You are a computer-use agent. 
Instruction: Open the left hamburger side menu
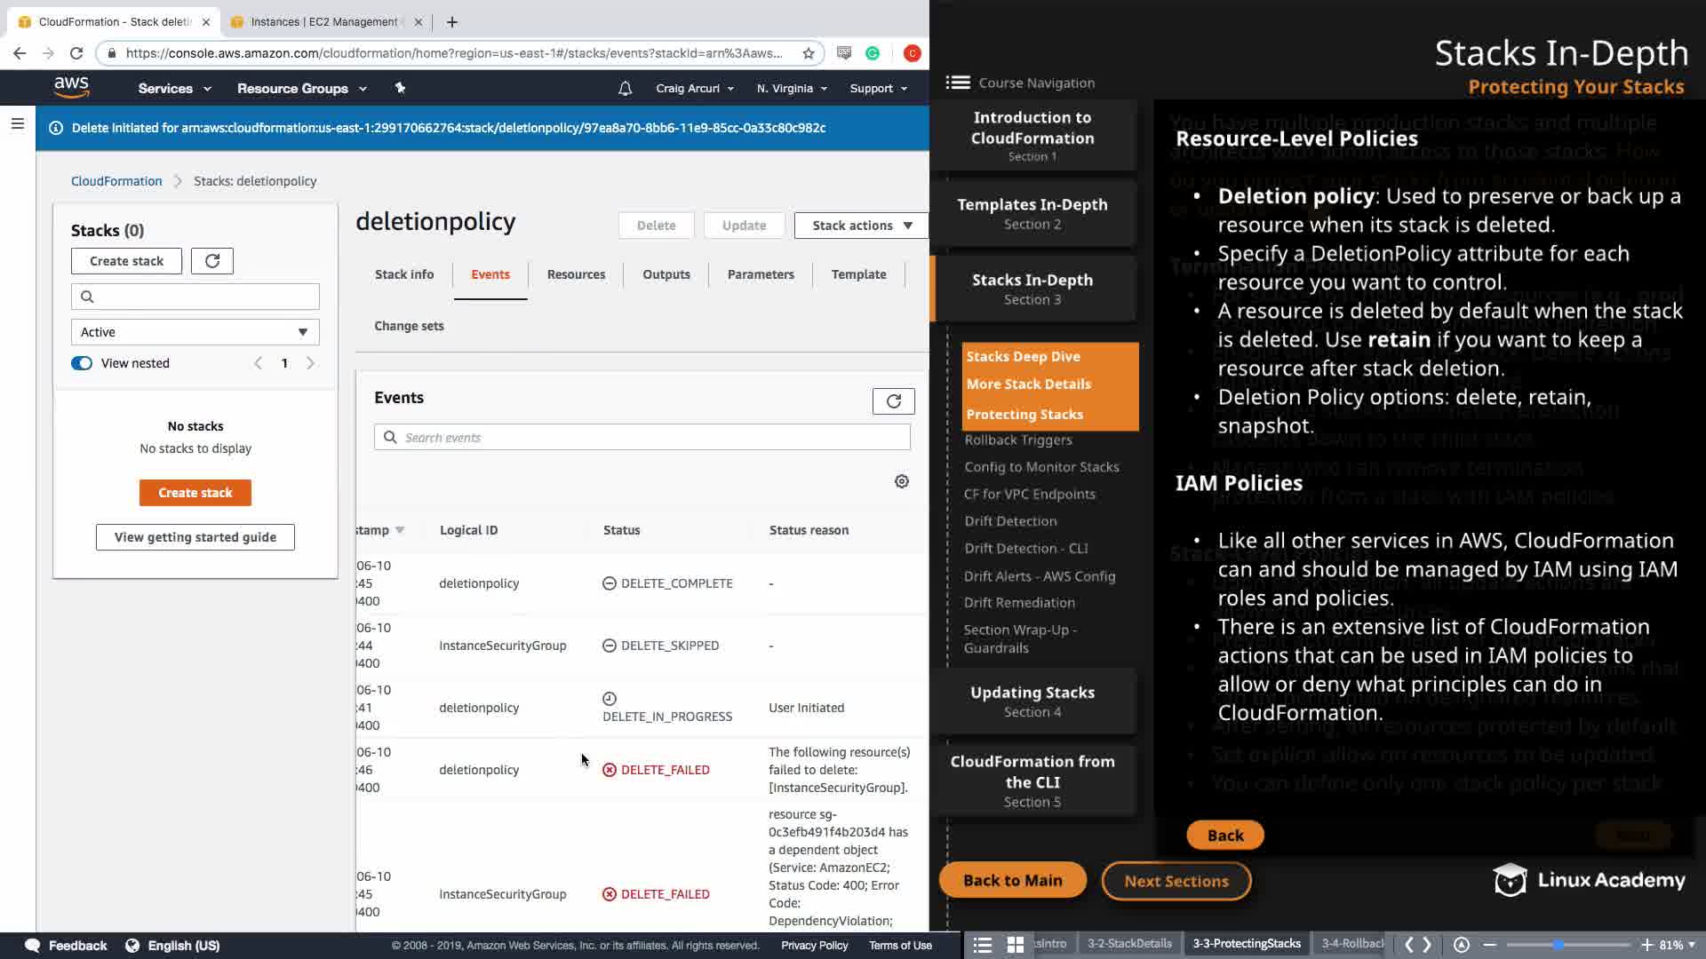17,124
